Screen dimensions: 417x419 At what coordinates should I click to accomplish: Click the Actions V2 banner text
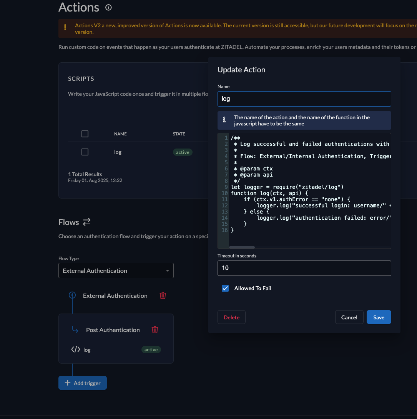tap(246, 28)
